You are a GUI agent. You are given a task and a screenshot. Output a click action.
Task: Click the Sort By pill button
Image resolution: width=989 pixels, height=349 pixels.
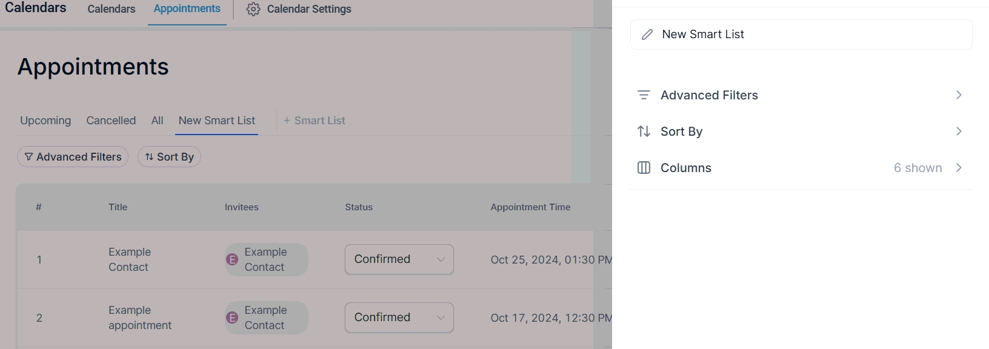point(169,157)
